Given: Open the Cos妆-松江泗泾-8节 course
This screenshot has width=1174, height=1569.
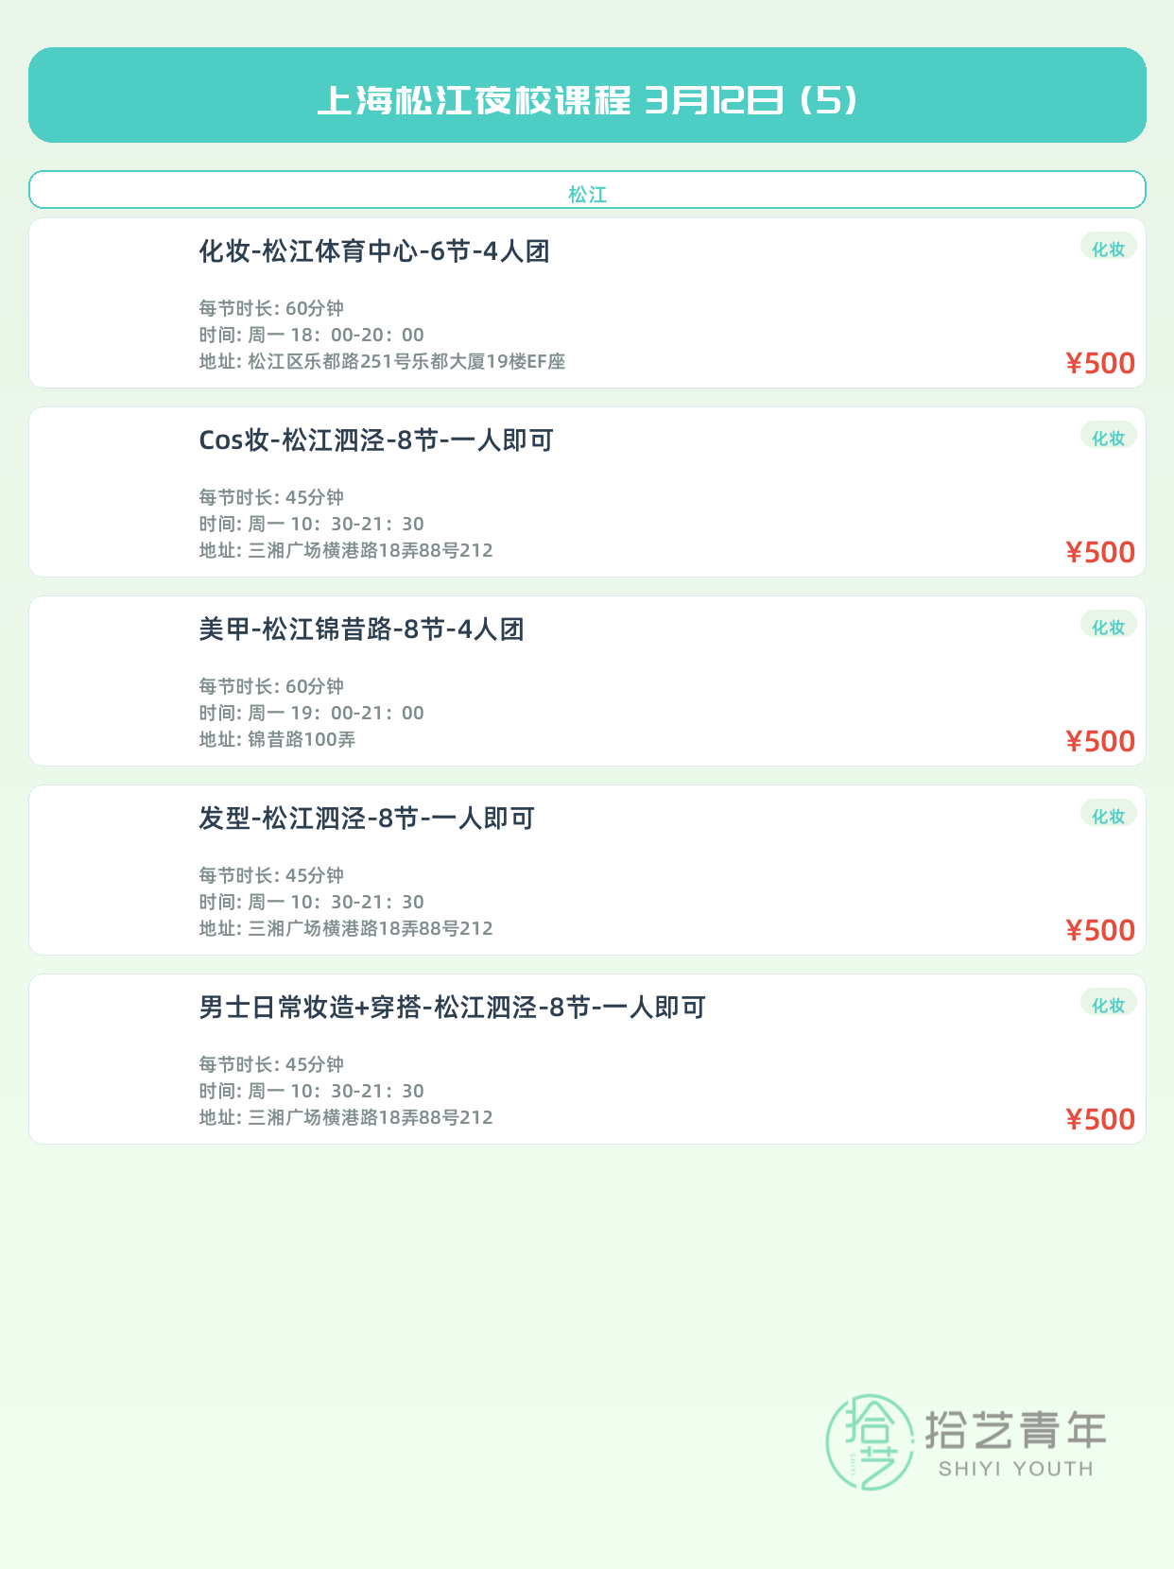Looking at the screenshot, I should coord(376,440).
